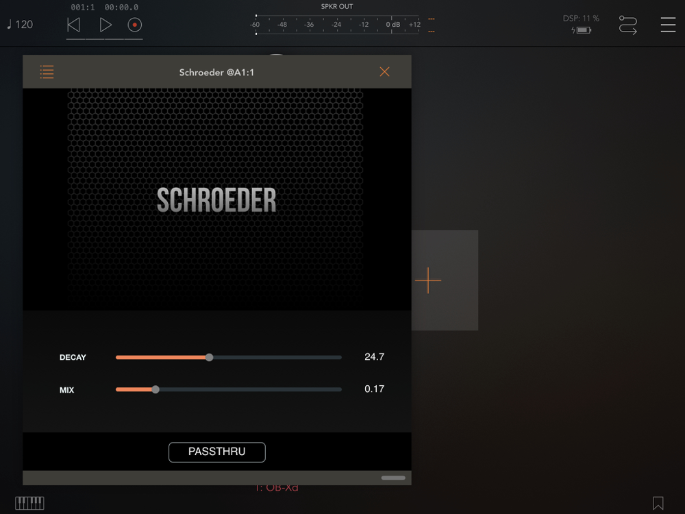Close the Schroeder plugin window
Image resolution: width=685 pixels, height=514 pixels.
[x=384, y=72]
